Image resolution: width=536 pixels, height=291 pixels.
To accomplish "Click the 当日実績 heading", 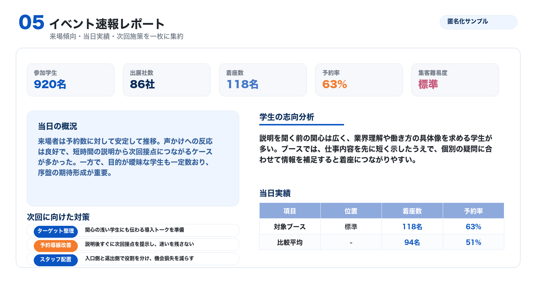I will click(x=275, y=193).
